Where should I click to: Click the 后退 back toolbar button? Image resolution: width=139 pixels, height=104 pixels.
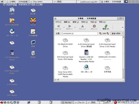[58, 27]
